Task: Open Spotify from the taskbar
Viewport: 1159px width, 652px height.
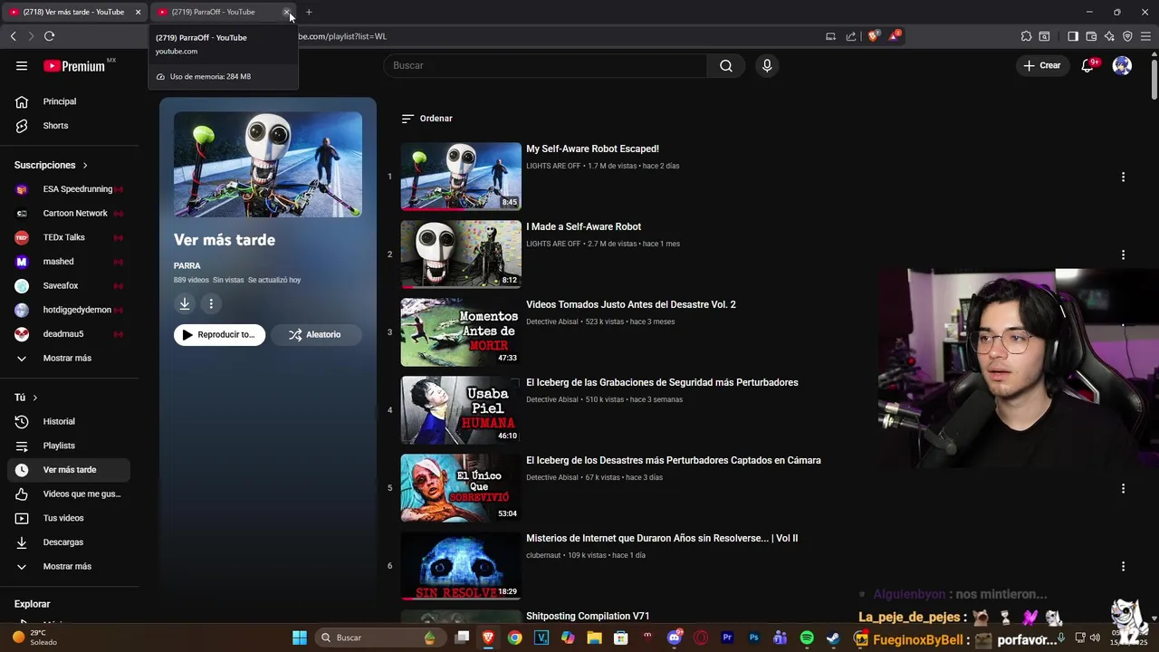Action: pyautogui.click(x=807, y=638)
